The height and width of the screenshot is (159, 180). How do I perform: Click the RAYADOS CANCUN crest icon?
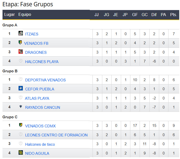coord(21,107)
